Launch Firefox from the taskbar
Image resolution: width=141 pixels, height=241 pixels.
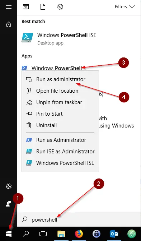coord(79,234)
